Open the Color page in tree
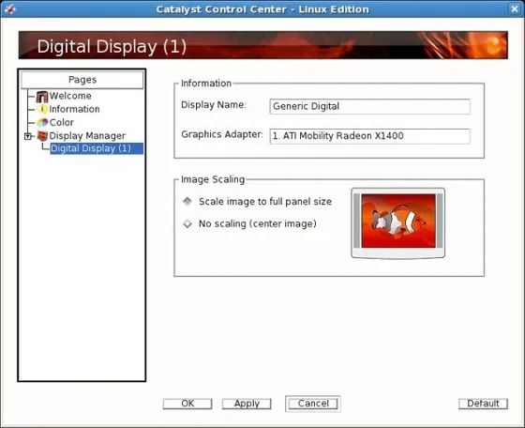 click(x=62, y=123)
